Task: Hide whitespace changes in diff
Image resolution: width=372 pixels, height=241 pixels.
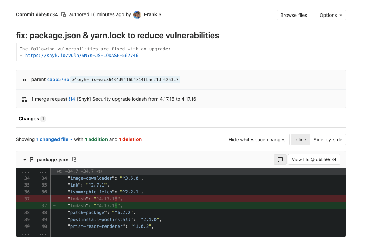Action: pos(257,140)
